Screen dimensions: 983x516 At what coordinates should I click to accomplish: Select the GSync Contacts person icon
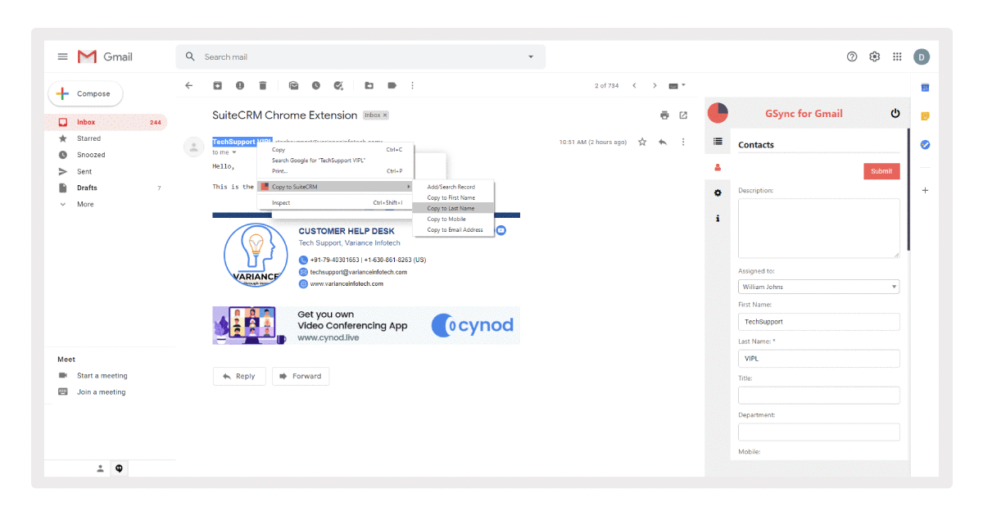point(718,167)
